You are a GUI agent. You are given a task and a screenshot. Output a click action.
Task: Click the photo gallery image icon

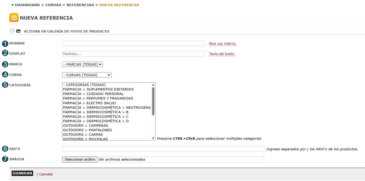(x=18, y=31)
